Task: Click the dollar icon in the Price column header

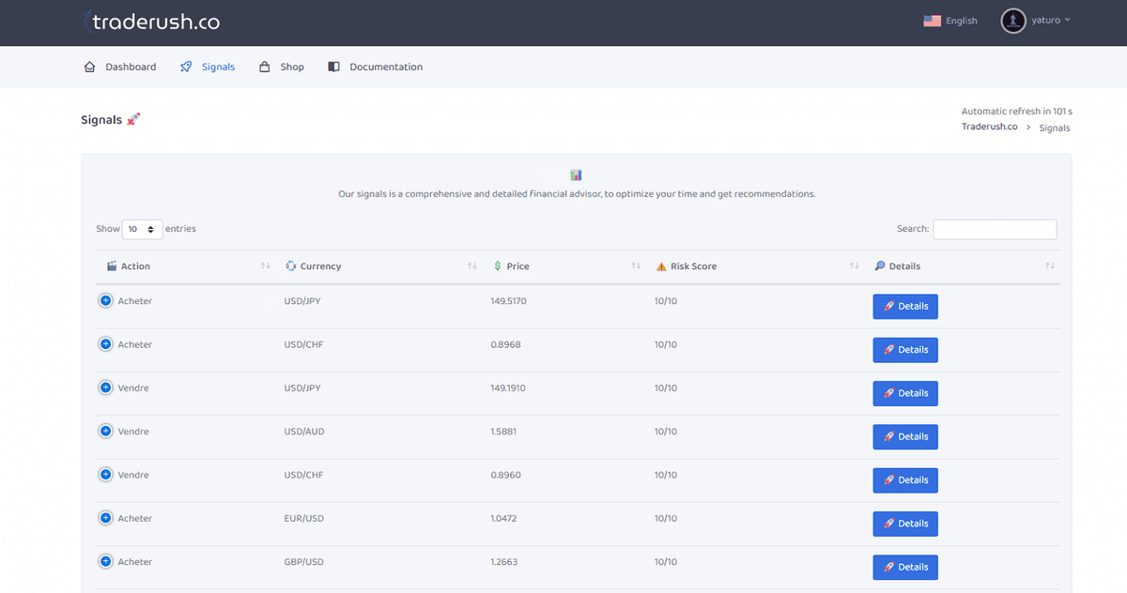Action: click(x=497, y=266)
